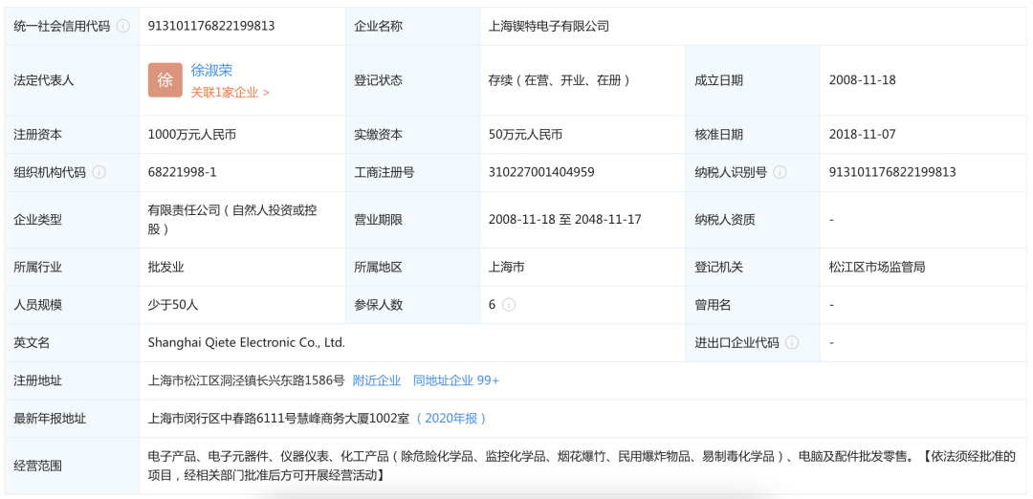Viewport: 1033px width, 499px height.
Task: Click the info icon next to 组织机构代码
Action: 99,172
